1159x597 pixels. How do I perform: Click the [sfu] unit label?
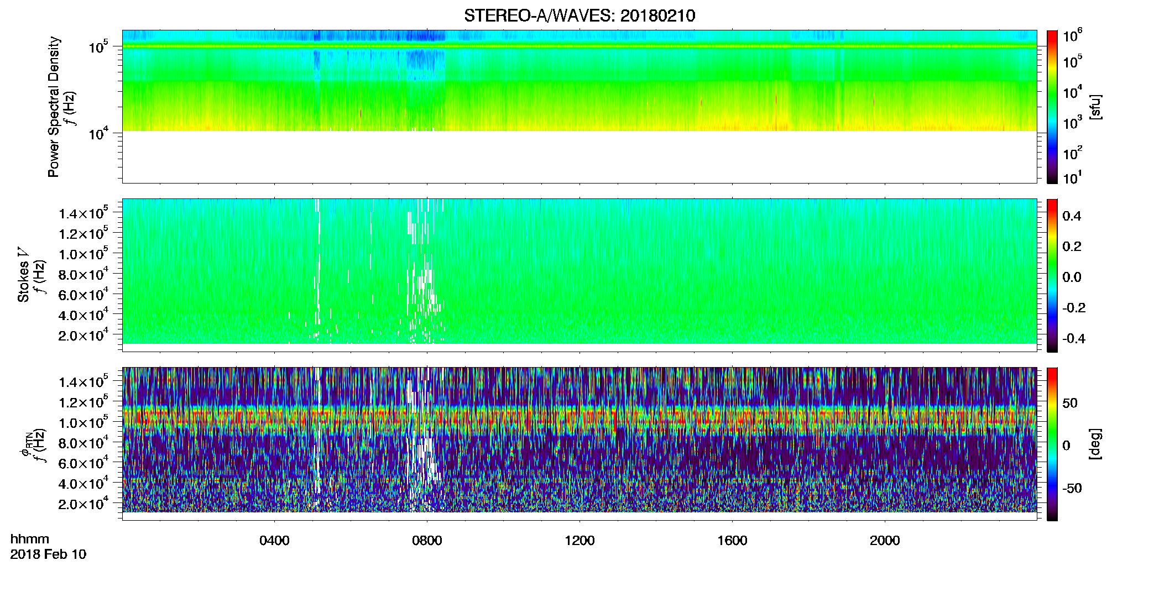(x=1095, y=107)
